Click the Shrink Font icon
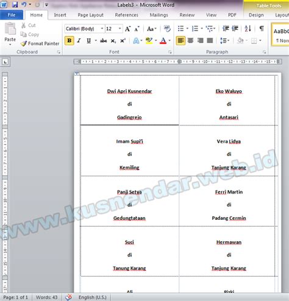The height and width of the screenshot is (301, 289). [x=137, y=29]
